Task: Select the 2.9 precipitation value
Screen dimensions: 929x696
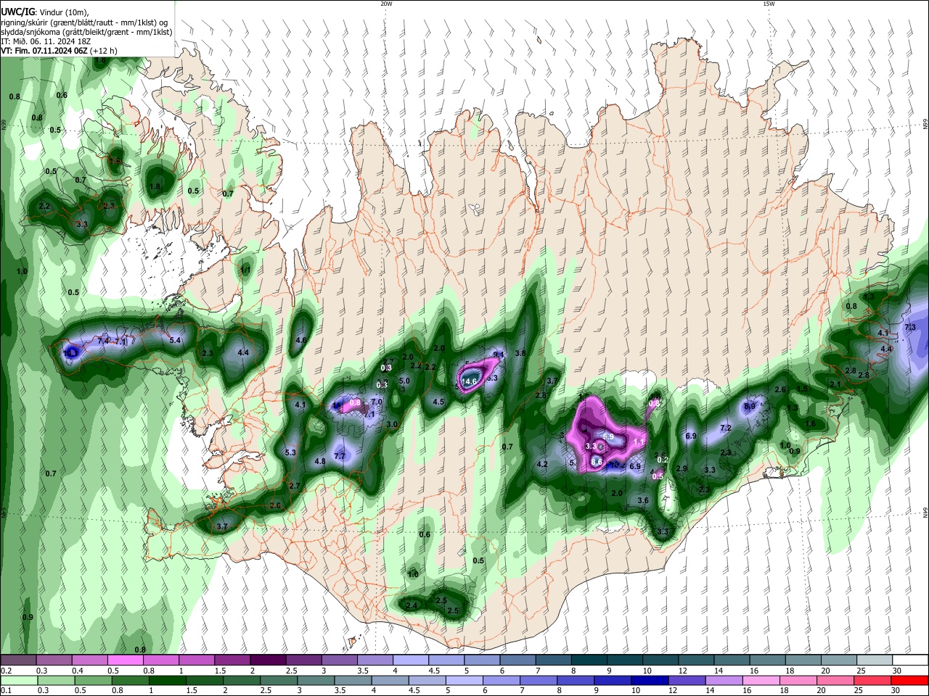Action: (x=682, y=468)
